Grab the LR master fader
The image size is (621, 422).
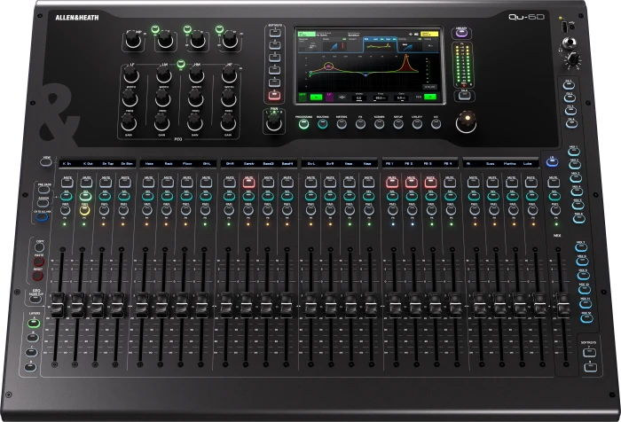point(562,305)
